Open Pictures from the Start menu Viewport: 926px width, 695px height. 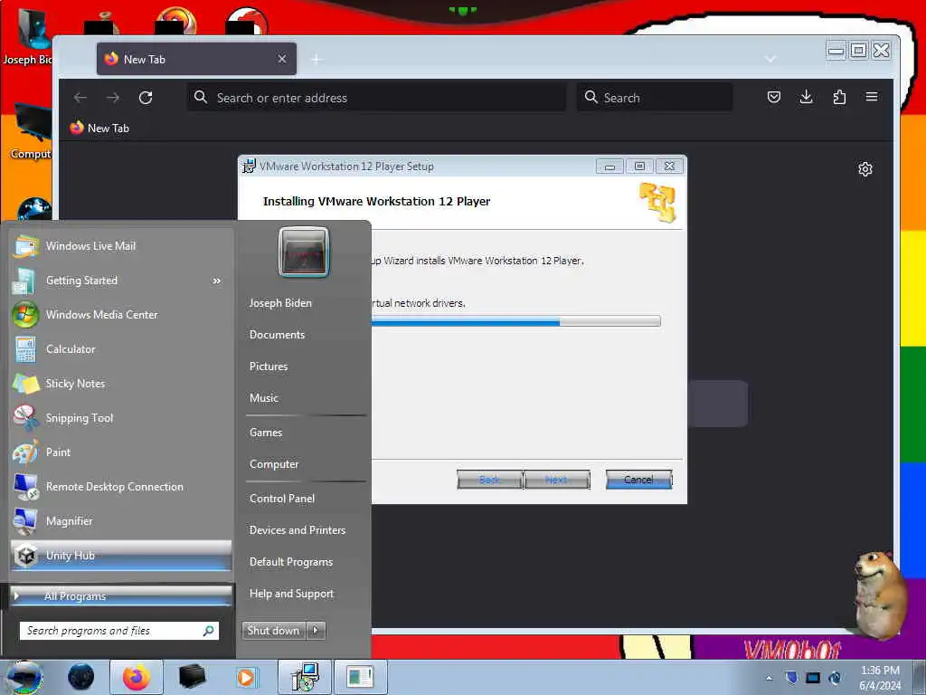[x=269, y=367]
